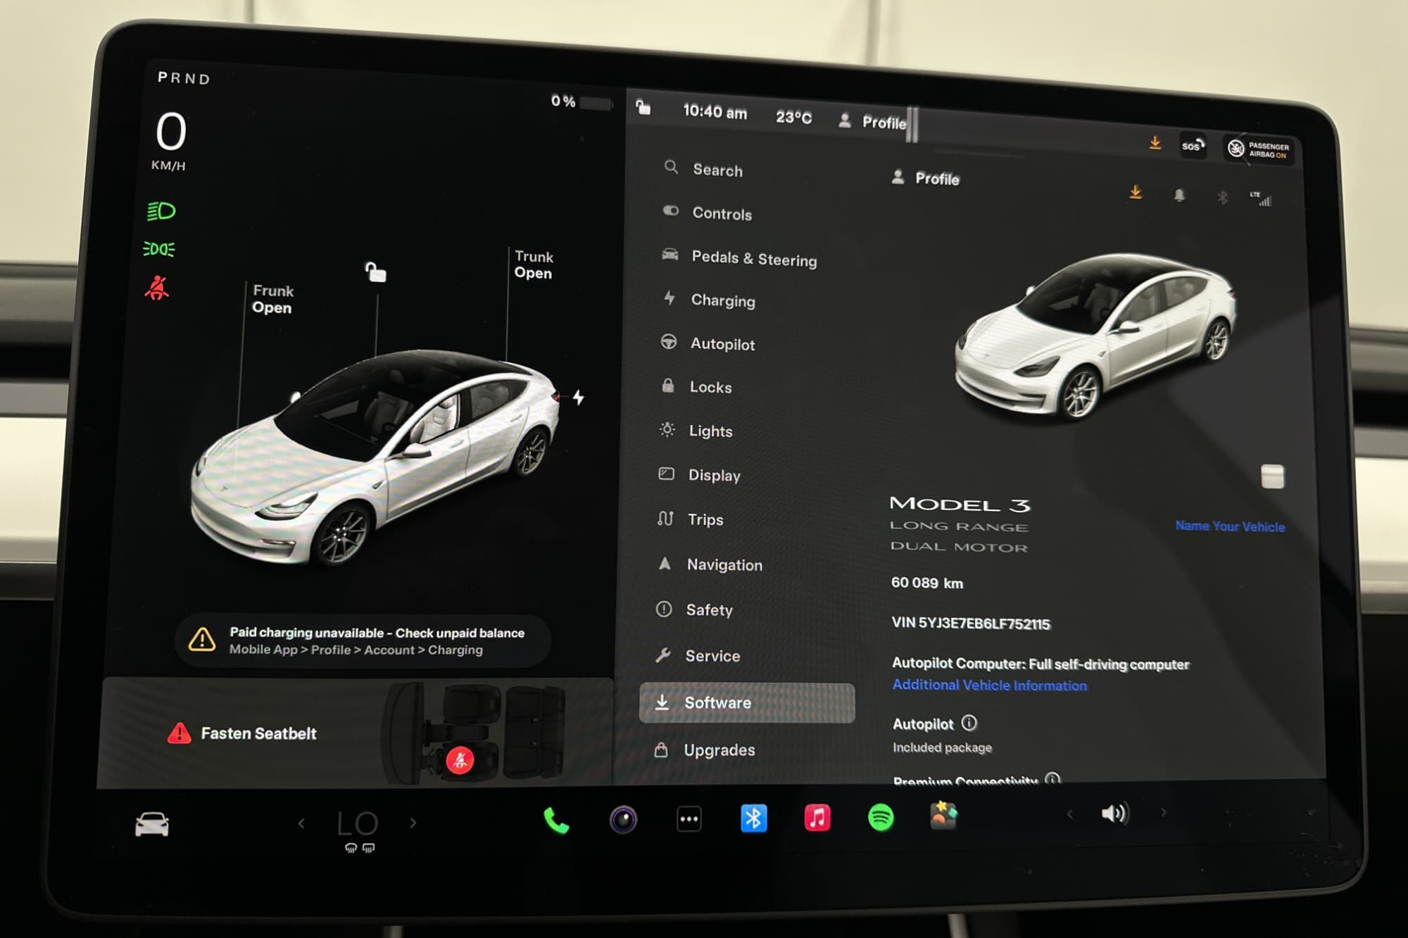Tap the Fasten Seatbelt warning card
Screen dimensions: 1408x938
point(357,733)
